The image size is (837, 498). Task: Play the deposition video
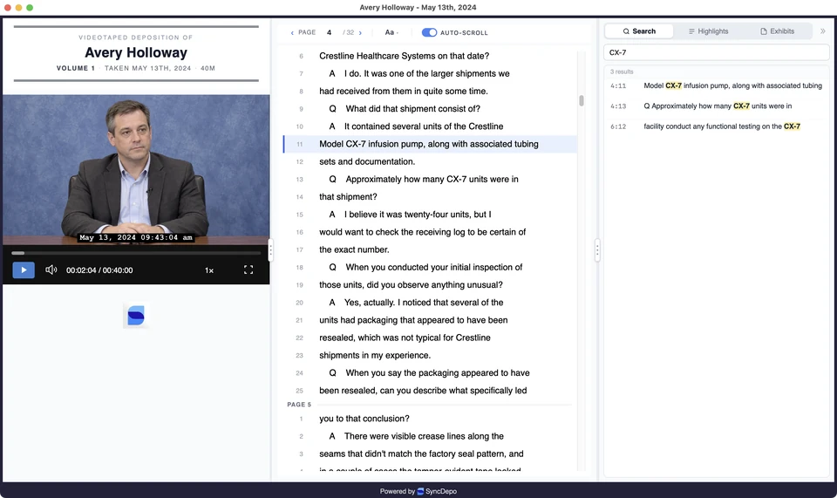pyautogui.click(x=24, y=270)
